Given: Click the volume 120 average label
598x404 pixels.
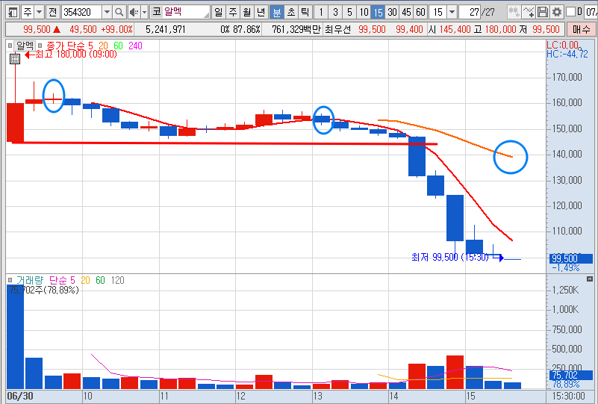Looking at the screenshot, I should (x=118, y=280).
